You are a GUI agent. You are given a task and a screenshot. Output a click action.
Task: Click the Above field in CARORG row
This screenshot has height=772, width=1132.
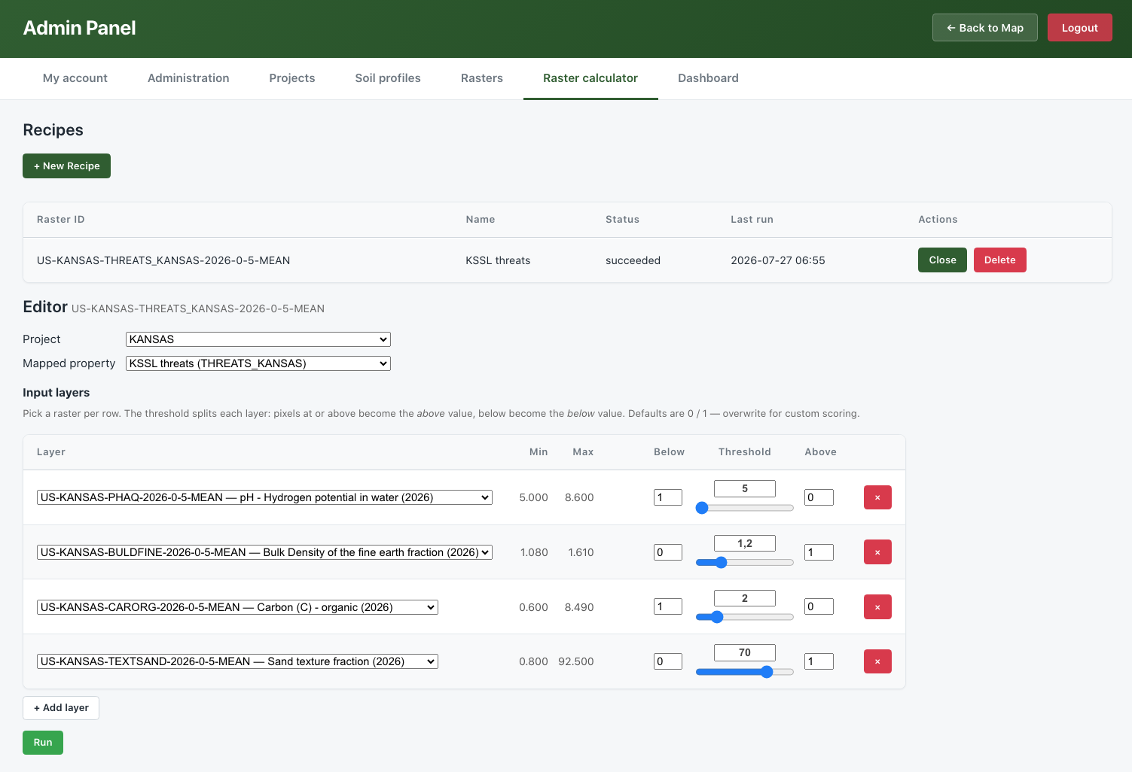819,606
